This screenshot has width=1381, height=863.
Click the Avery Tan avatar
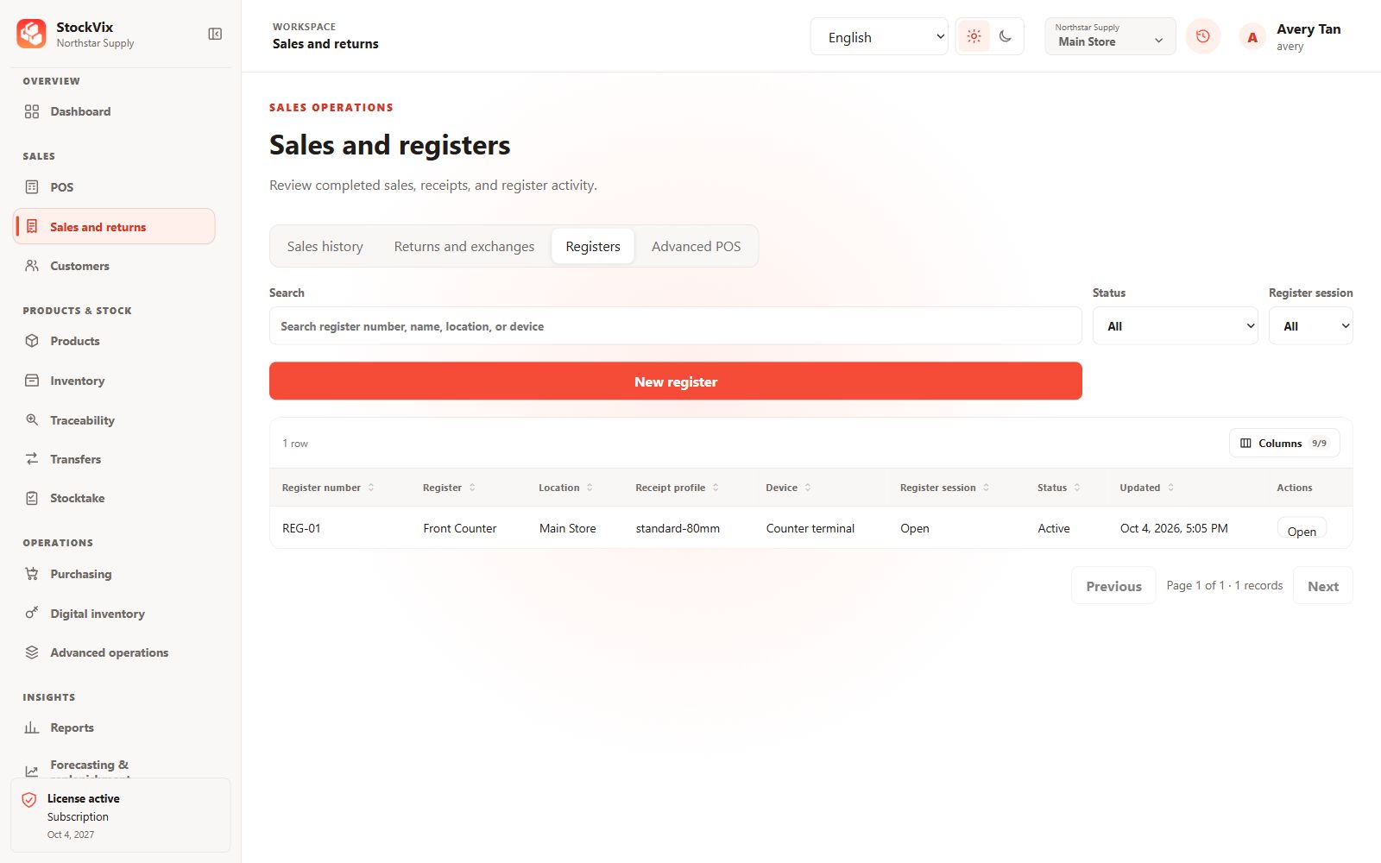click(1252, 37)
